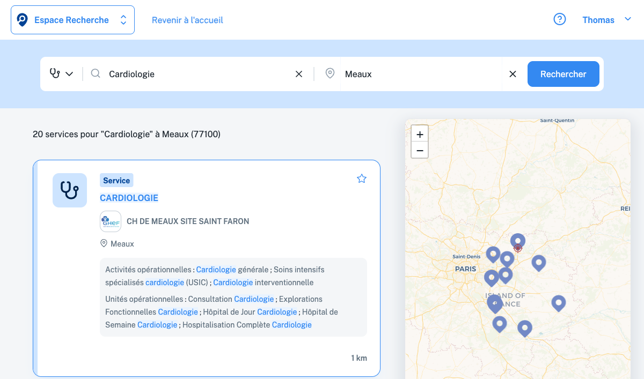
Task: Clear the Cardiologie search text
Action: [x=299, y=74]
